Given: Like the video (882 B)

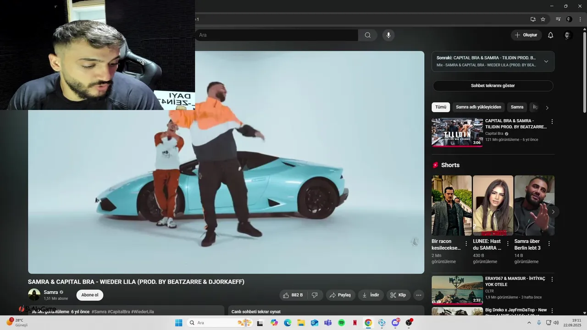Looking at the screenshot, I should pos(293,295).
